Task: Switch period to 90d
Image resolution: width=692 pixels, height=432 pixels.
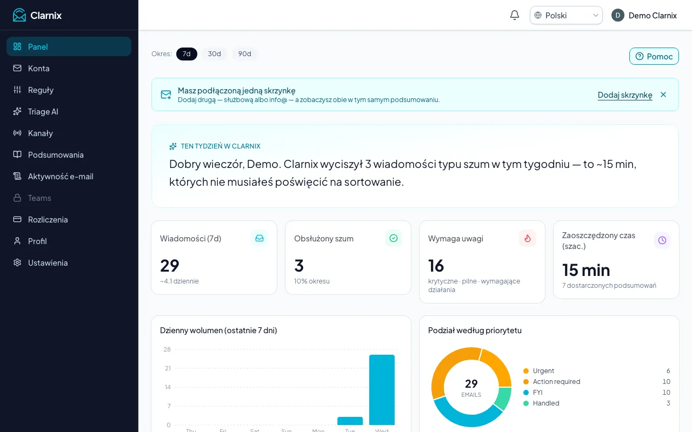Action: 245,54
